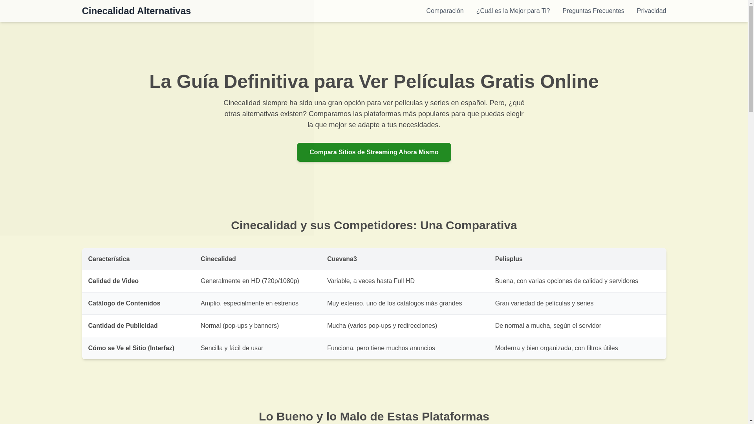
Task: Open Preguntas Frecuentes nav link
Action: tap(593, 11)
